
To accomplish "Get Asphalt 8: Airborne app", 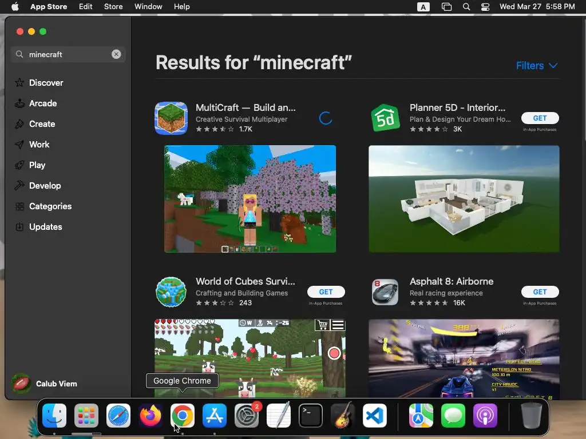I will coord(540,292).
